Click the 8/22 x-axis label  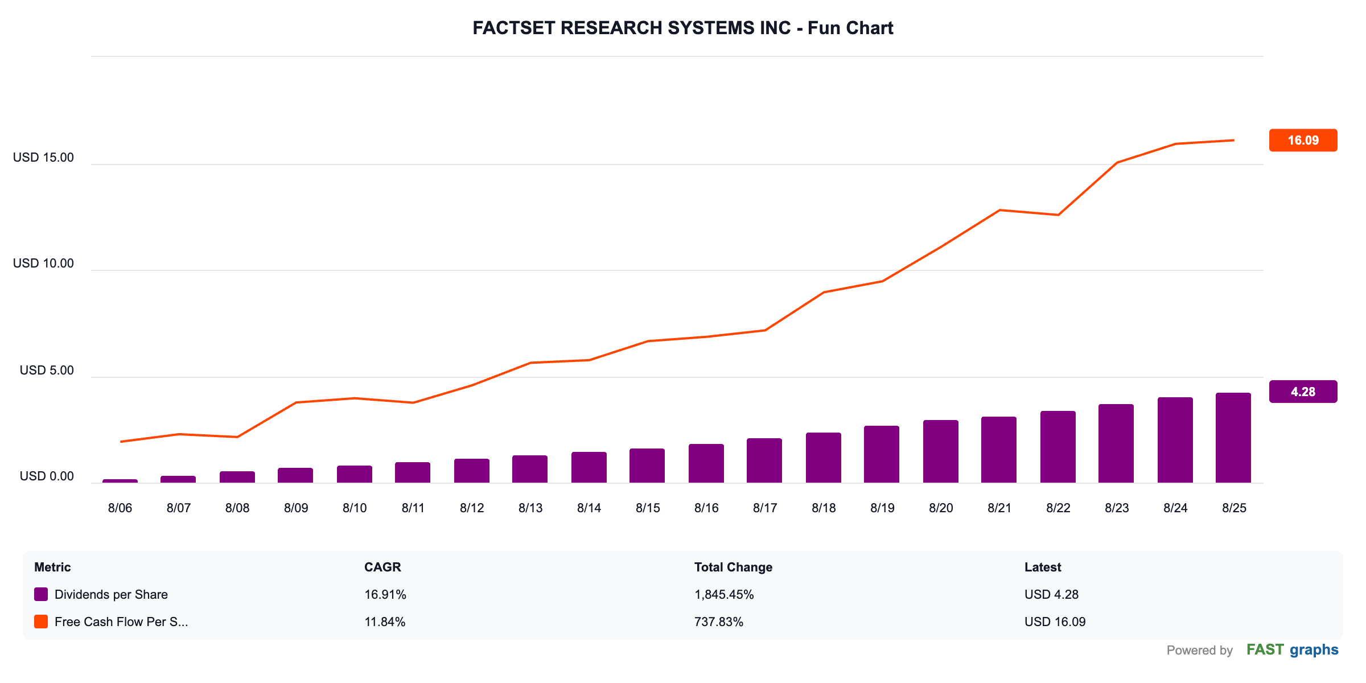(x=1058, y=508)
